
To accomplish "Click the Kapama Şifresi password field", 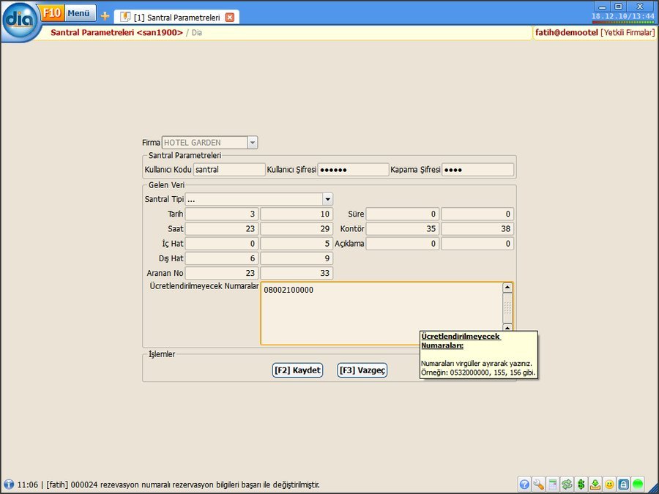I will click(478, 170).
